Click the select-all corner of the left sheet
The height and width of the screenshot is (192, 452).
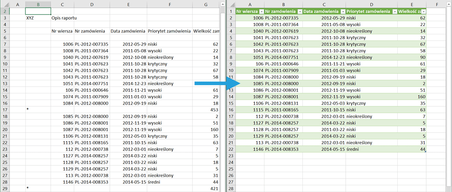point(5,4)
